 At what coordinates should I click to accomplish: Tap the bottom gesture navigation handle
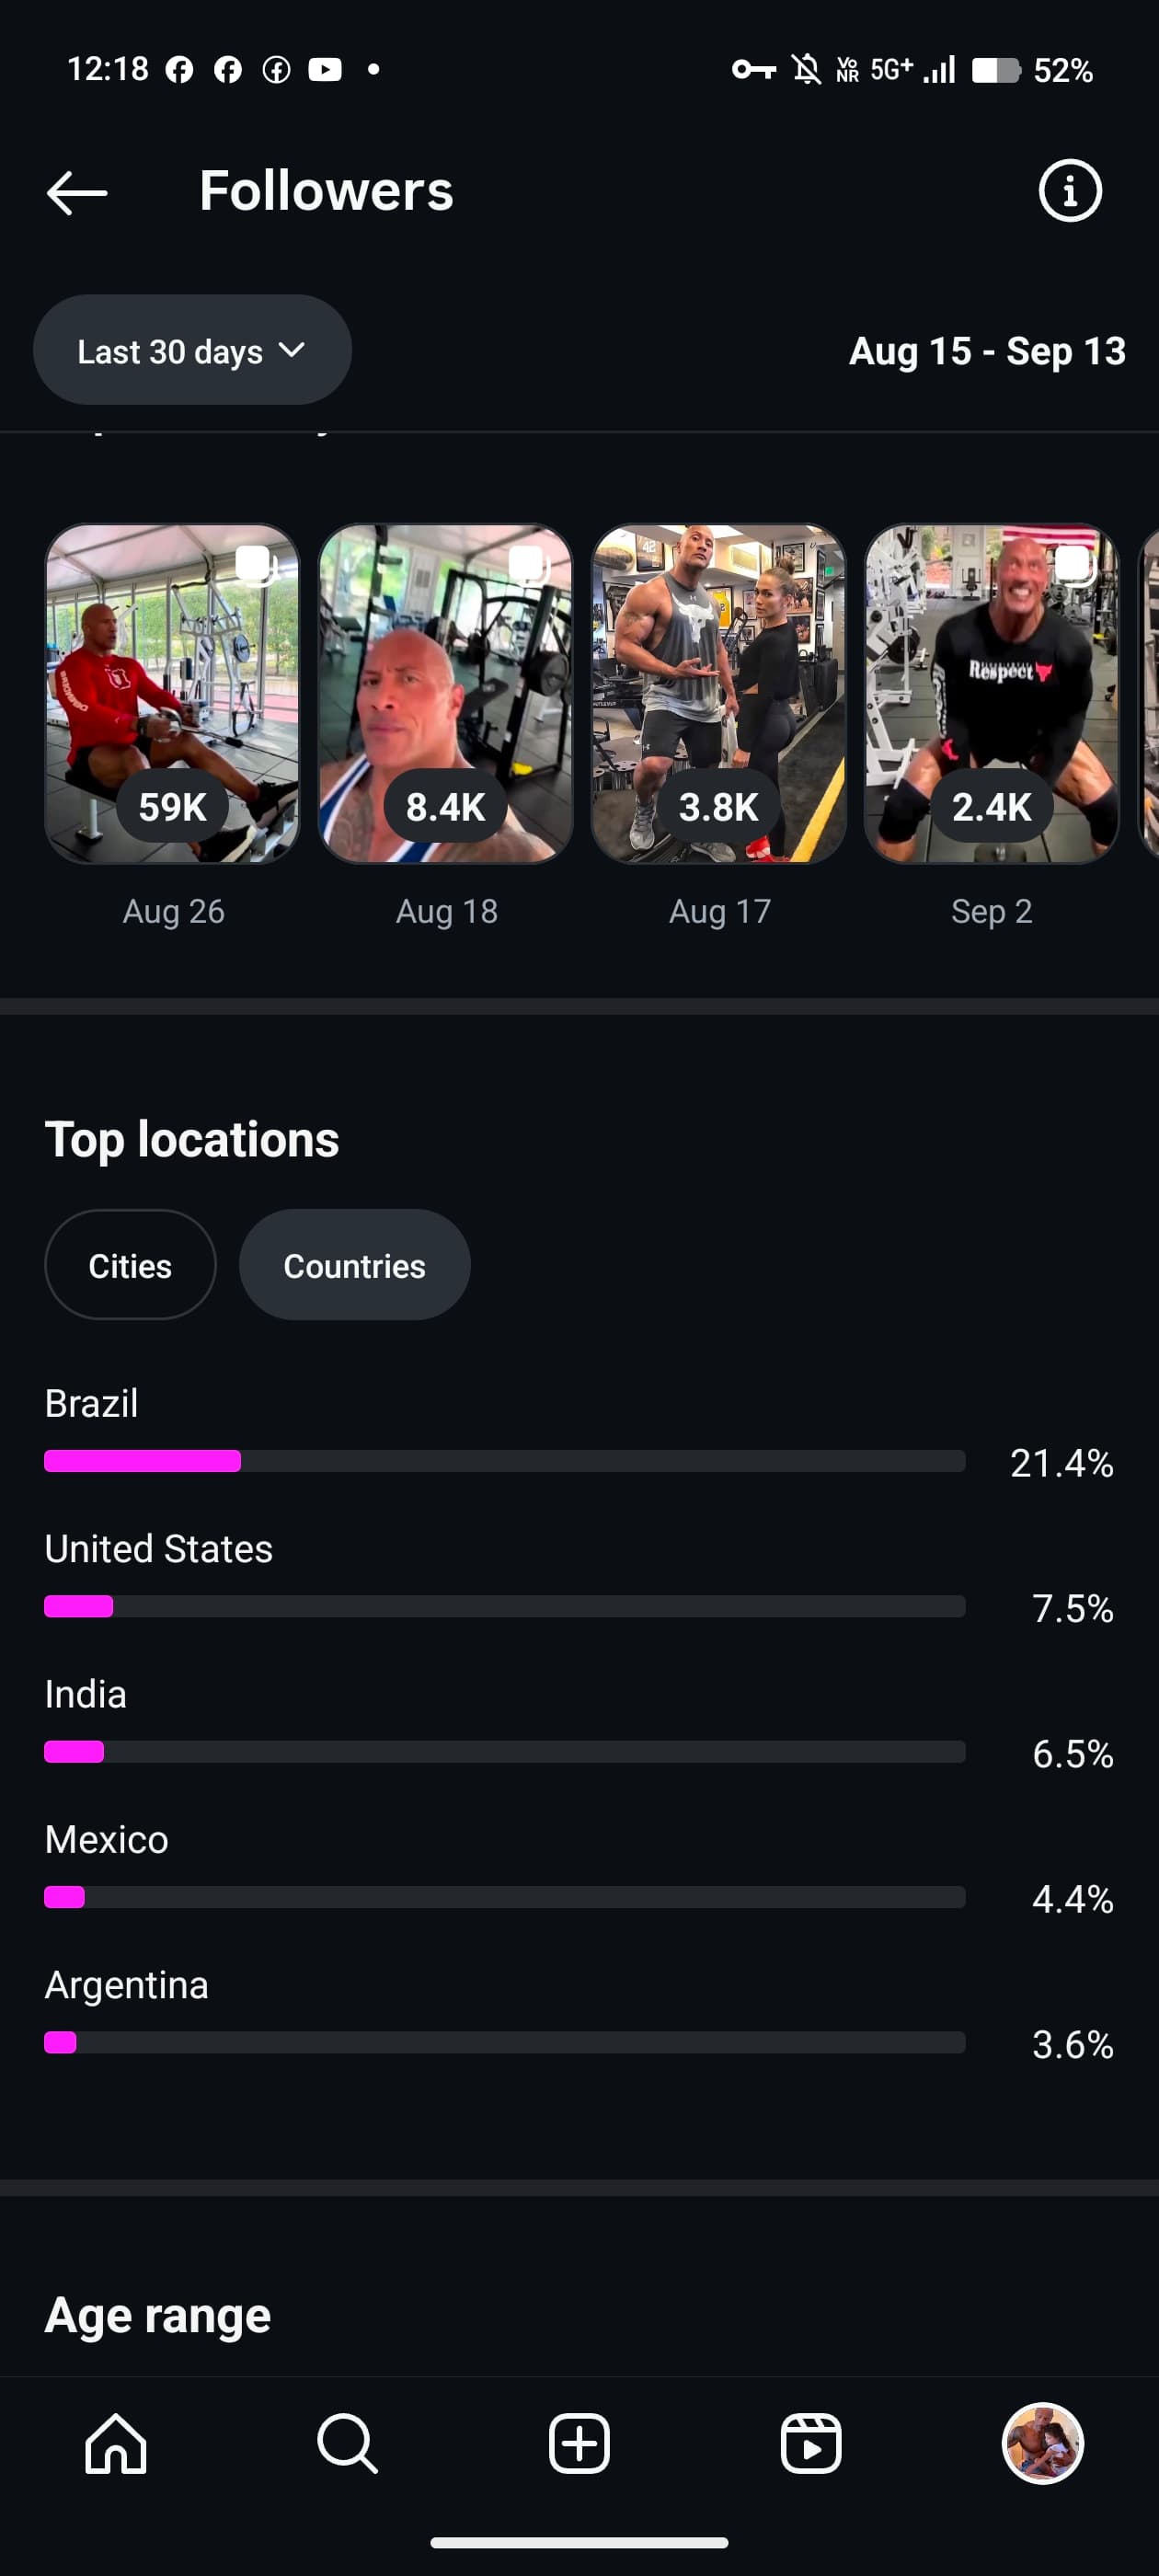tap(579, 2542)
